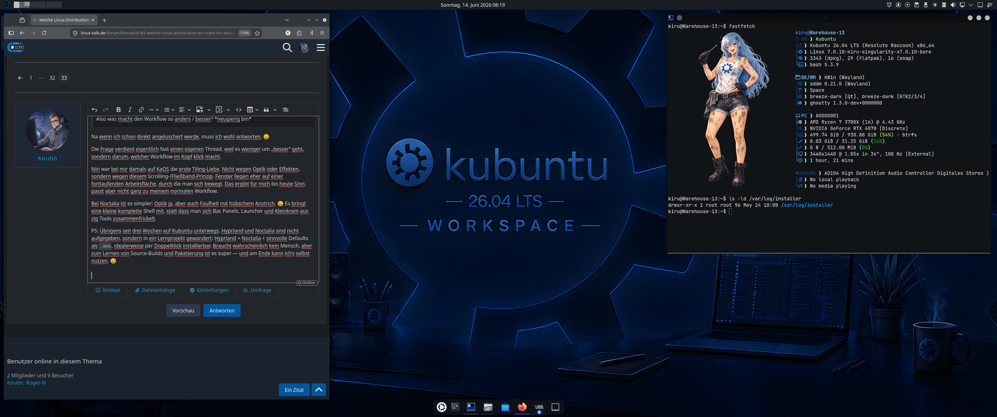Image resolution: width=997 pixels, height=417 pixels.
Task: Insert a link with the editor chain icon
Action: [x=141, y=110]
